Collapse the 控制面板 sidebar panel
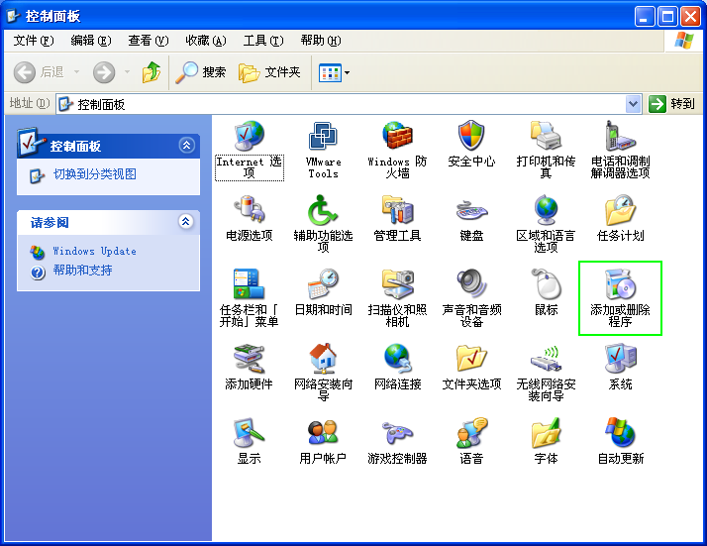 pyautogui.click(x=187, y=146)
